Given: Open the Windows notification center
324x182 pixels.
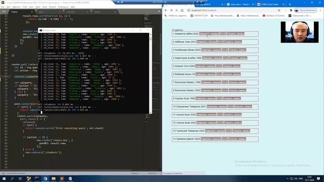Looking at the screenshot, I should click(318, 178).
